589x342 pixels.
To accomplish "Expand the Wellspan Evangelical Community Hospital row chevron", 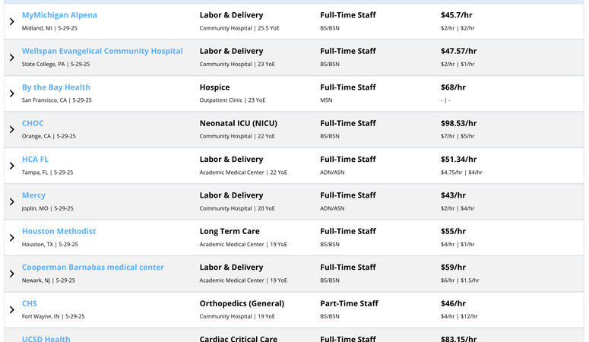I will [12, 58].
